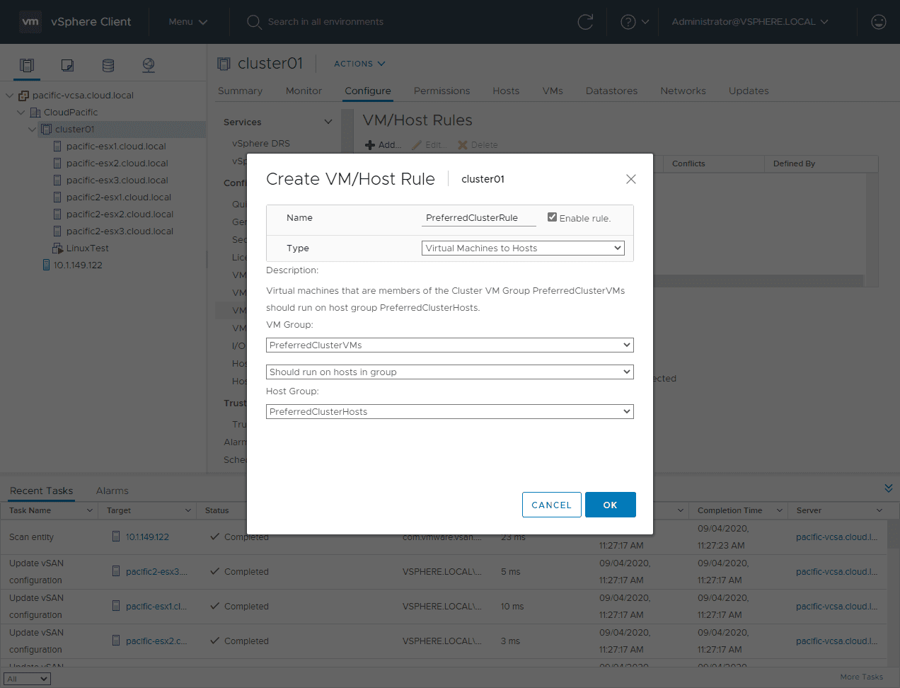The image size is (900, 688).
Task: Collapse the CloudPacific tree node
Action: 21,113
